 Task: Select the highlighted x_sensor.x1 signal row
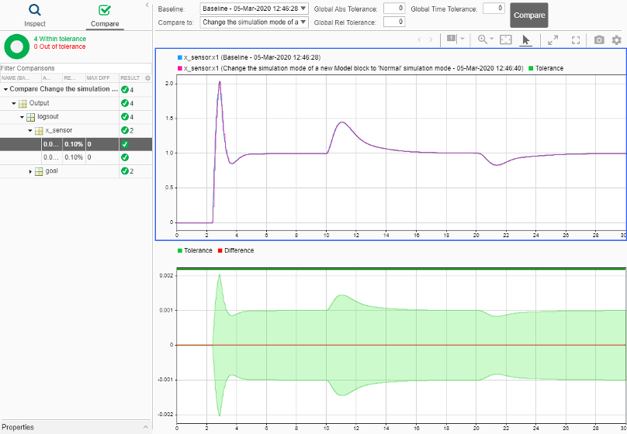tap(76, 144)
